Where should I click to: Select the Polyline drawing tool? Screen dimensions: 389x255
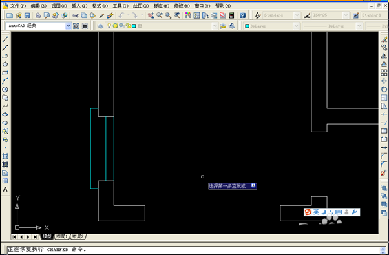click(x=5, y=56)
